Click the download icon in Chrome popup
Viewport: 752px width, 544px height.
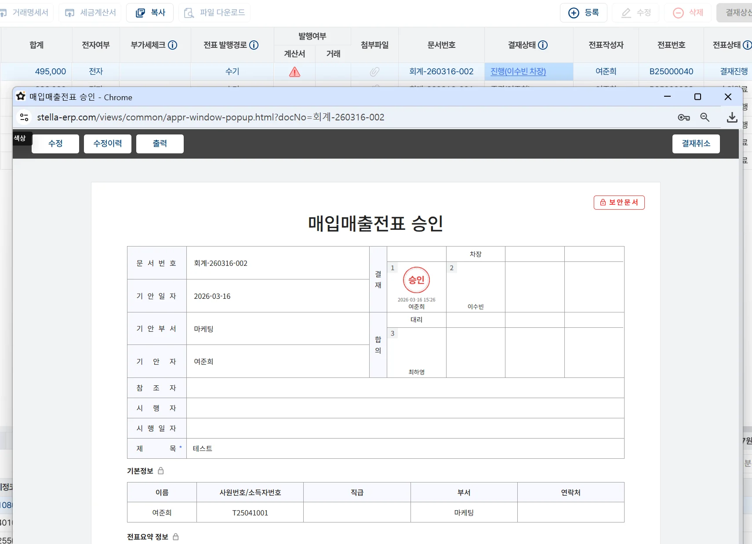pos(732,117)
